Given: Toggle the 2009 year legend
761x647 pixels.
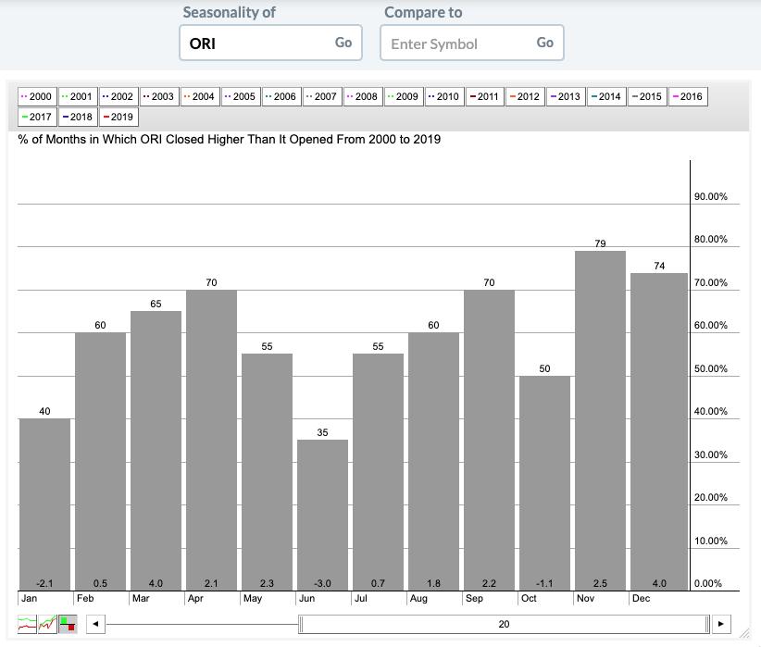Looking at the screenshot, I should pos(405,96).
